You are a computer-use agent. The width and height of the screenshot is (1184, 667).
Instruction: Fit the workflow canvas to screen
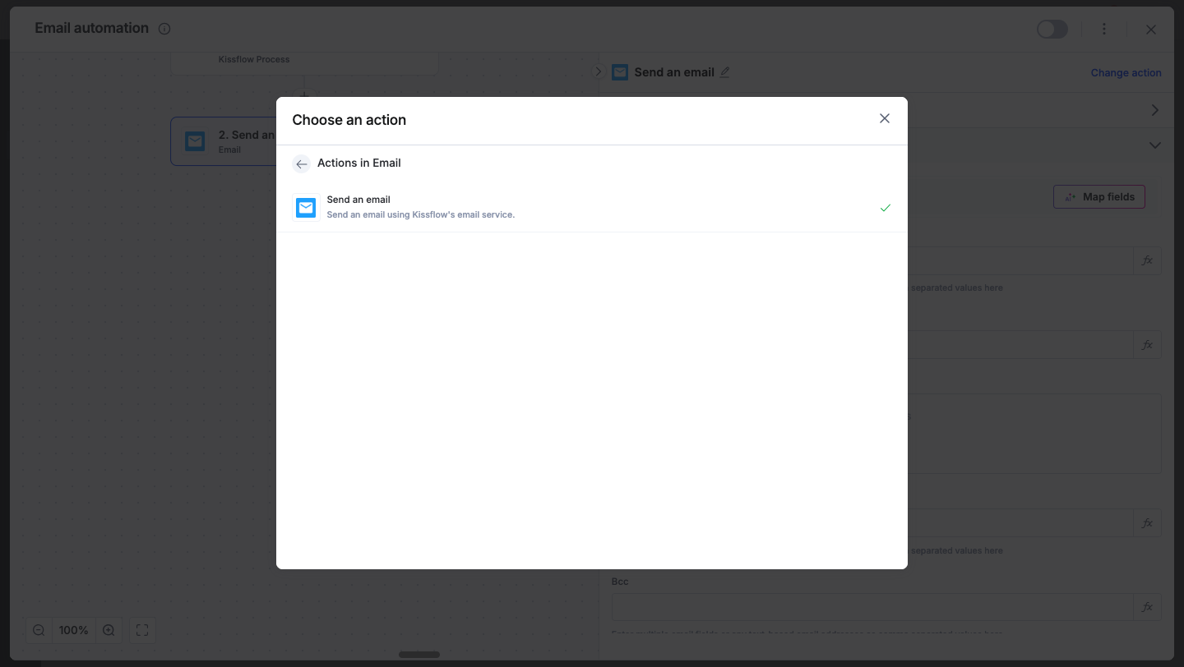[x=142, y=630]
